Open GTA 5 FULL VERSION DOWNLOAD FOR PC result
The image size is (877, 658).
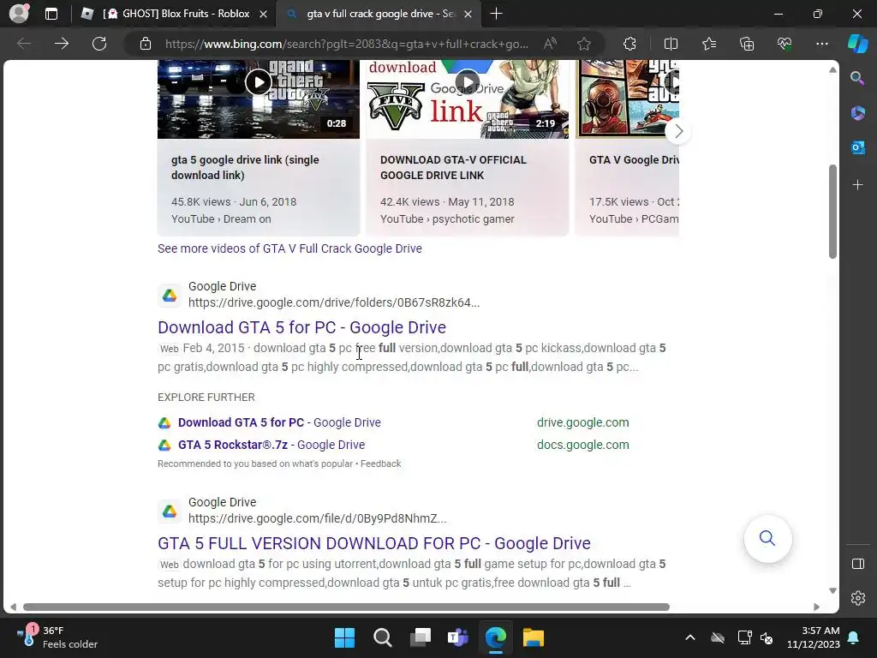[x=374, y=543]
